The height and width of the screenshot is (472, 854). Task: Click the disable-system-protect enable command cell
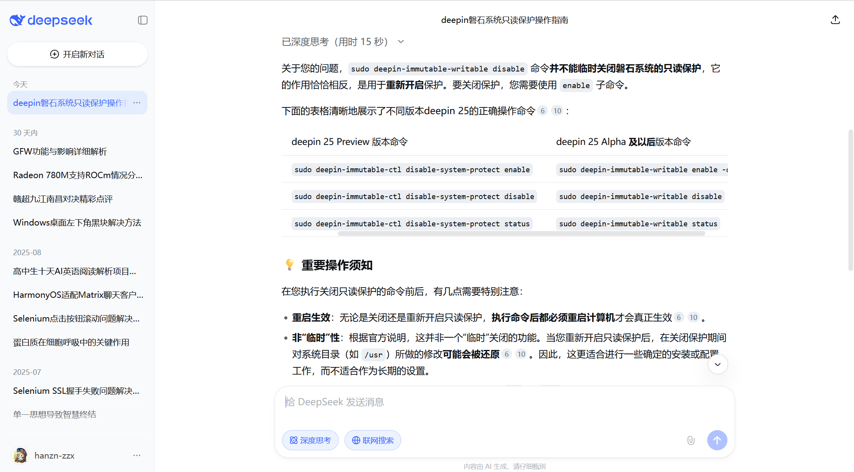412,169
